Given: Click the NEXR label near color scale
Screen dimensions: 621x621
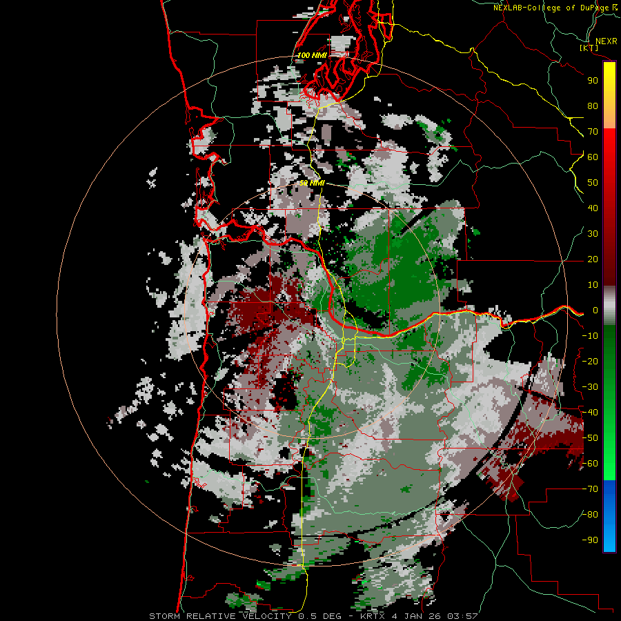Looking at the screenshot, I should pyautogui.click(x=607, y=41).
